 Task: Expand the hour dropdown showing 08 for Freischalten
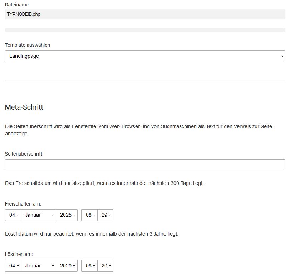coord(89,215)
